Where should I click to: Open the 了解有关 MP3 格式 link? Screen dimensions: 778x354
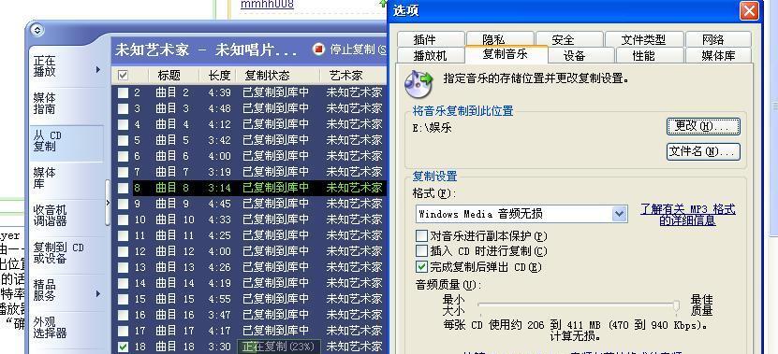coord(688,215)
